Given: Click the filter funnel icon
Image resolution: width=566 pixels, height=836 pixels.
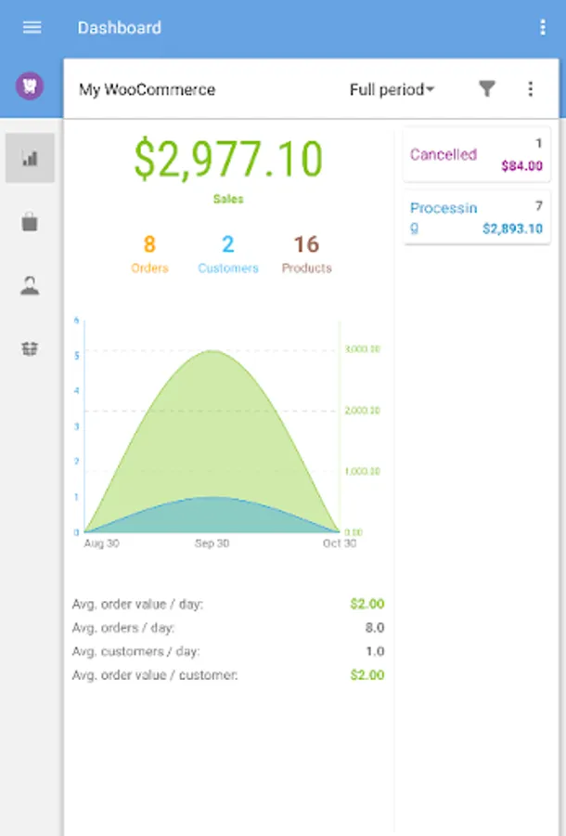Looking at the screenshot, I should 486,89.
